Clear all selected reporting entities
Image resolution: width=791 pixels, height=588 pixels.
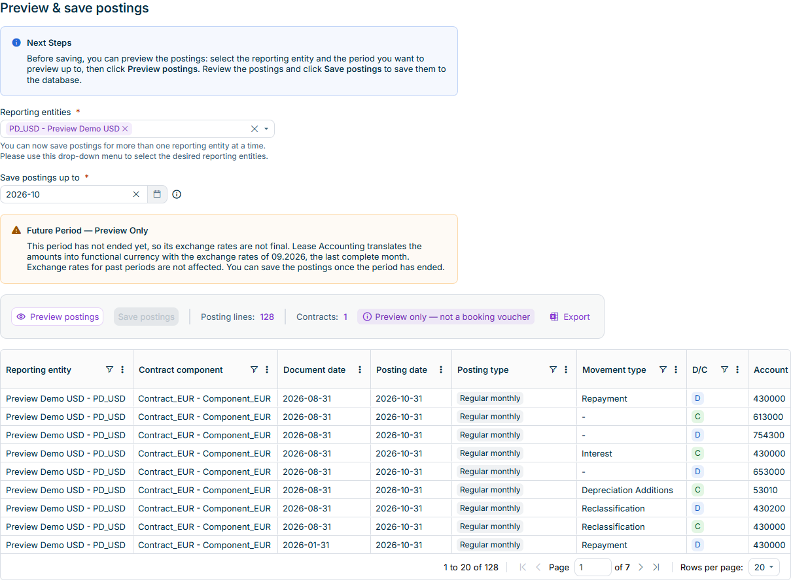255,129
